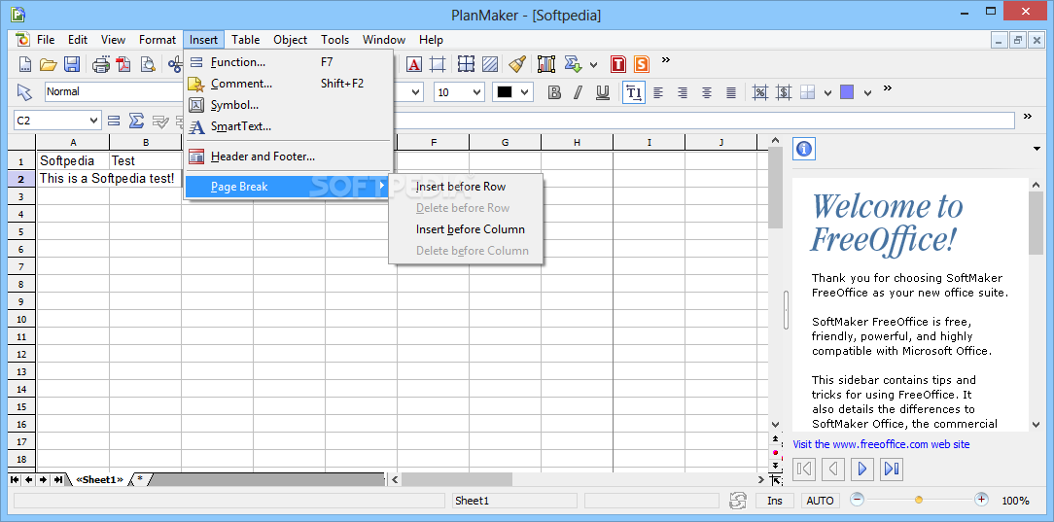Select Header and Footer... menu entry

click(x=288, y=157)
